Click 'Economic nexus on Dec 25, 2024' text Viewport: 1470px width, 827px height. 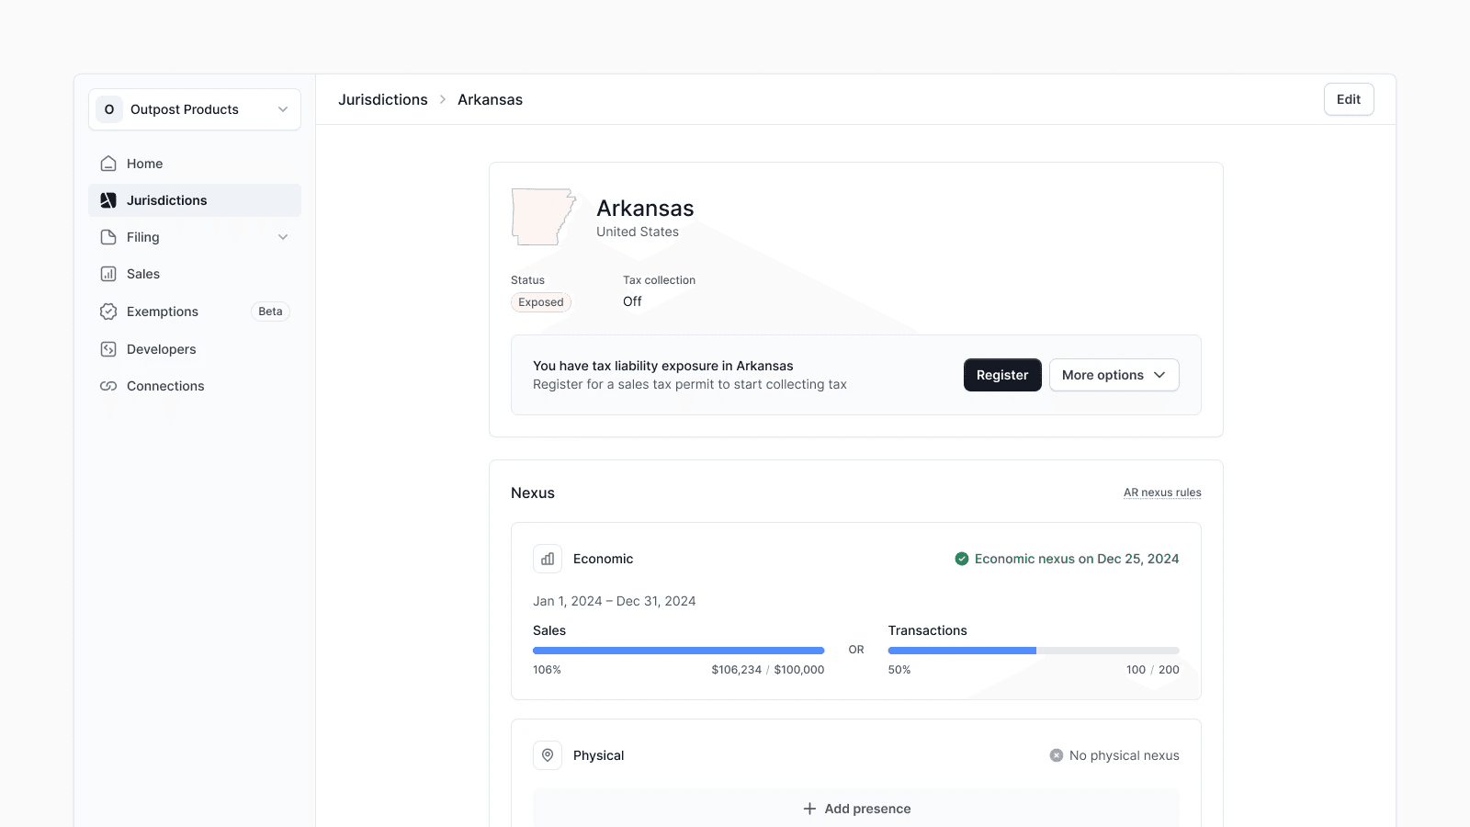point(1077,559)
